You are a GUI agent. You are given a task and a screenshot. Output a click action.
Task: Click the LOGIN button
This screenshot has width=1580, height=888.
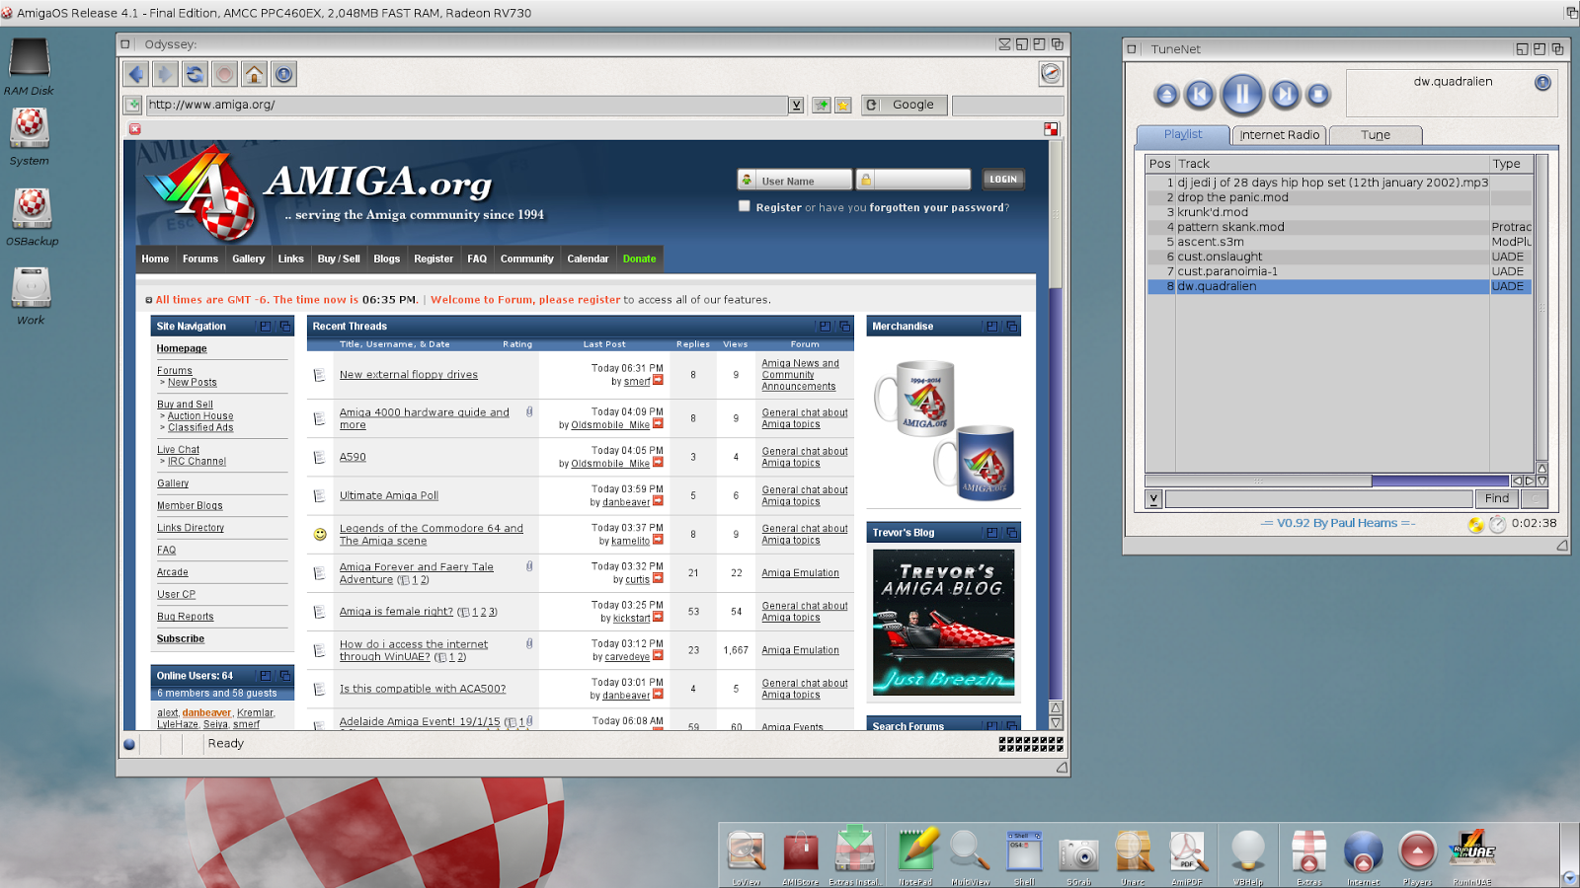point(1003,180)
